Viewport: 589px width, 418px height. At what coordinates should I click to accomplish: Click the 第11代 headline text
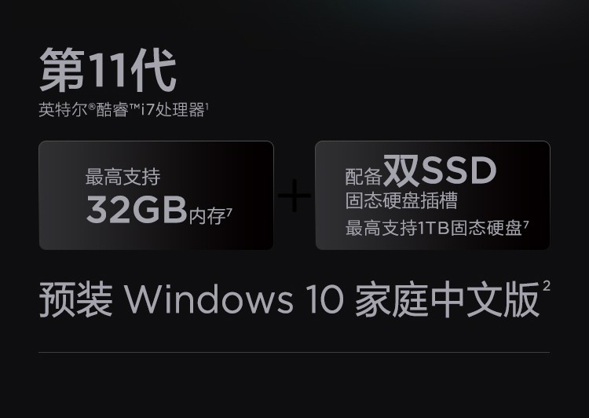[x=108, y=70]
